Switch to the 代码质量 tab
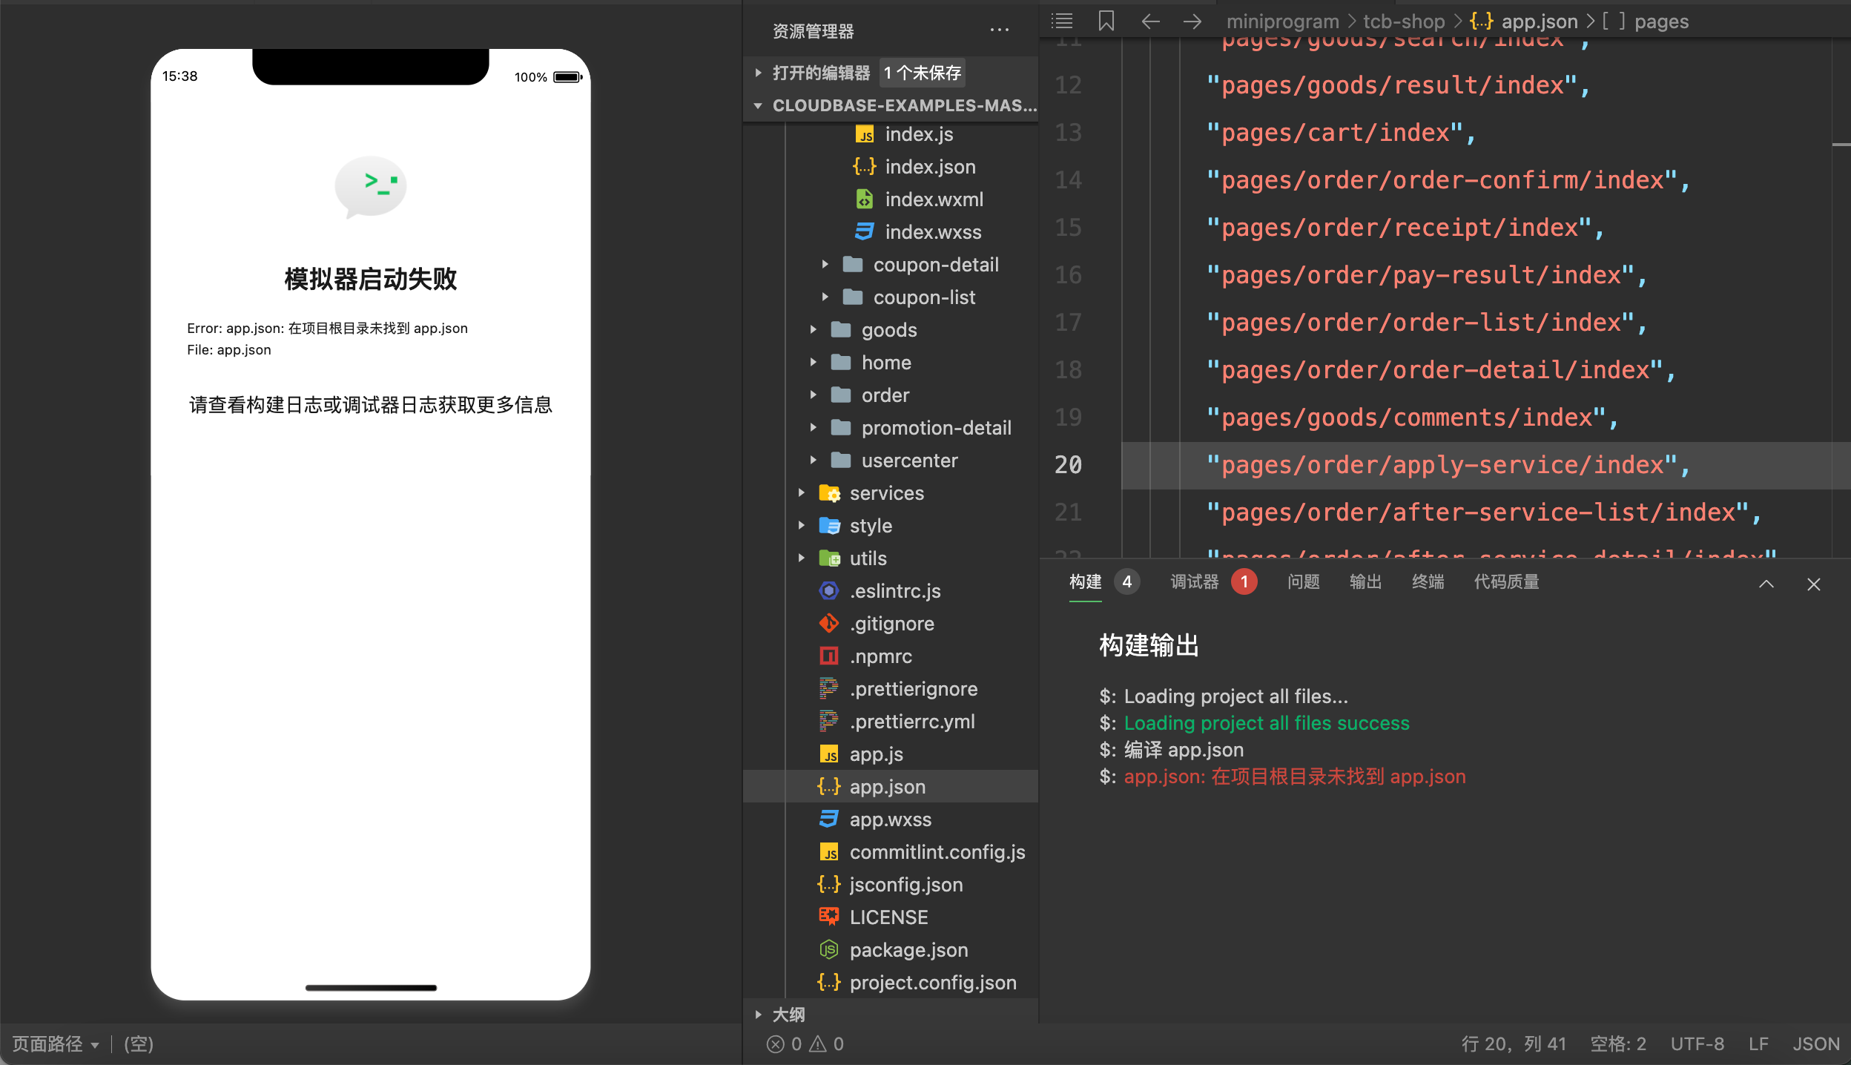The image size is (1851, 1065). point(1507,582)
